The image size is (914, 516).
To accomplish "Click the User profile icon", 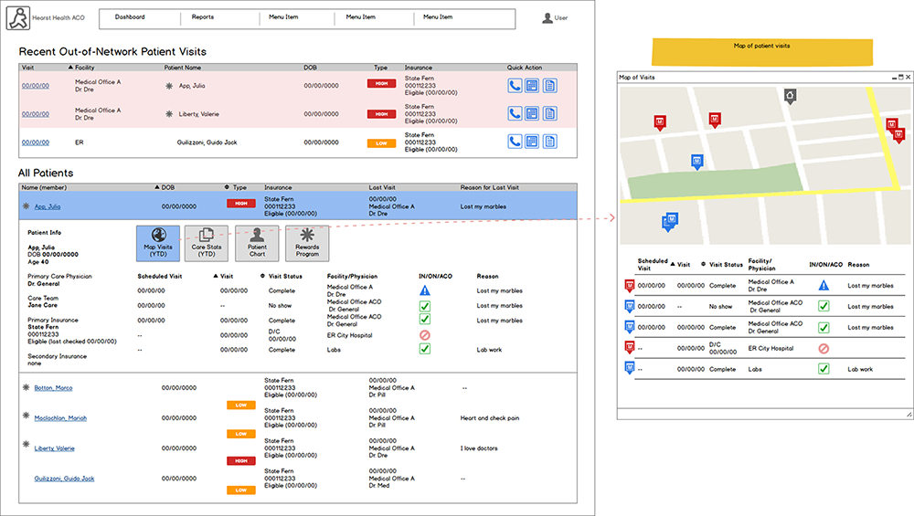I will 547,17.
